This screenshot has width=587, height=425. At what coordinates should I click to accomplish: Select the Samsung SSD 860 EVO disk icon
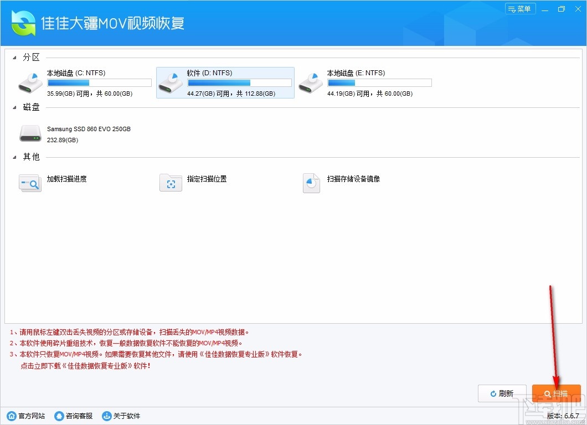click(x=30, y=133)
